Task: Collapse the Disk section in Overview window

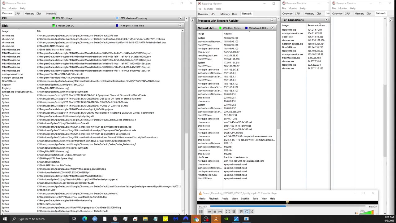Action: click(x=180, y=26)
